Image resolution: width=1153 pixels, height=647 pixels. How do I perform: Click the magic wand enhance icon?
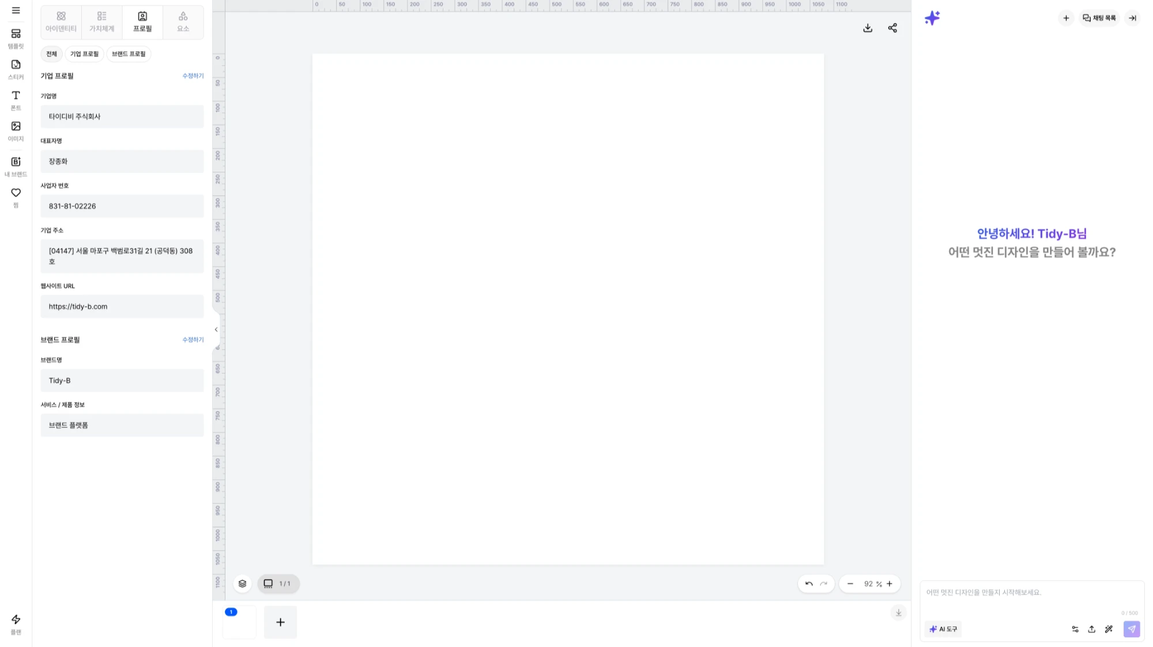tap(1109, 629)
